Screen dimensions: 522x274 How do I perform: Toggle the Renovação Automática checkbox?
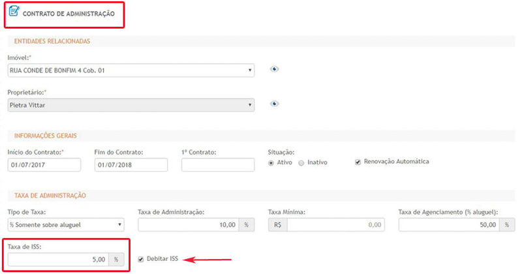click(x=358, y=162)
